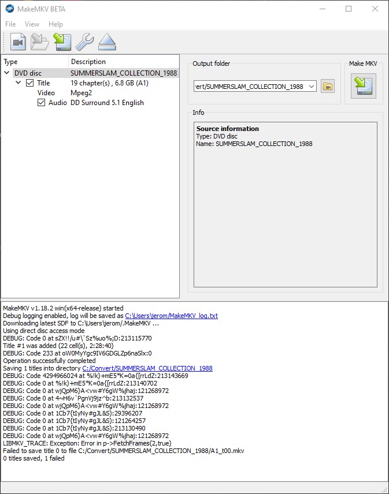389x494 pixels.
Task: Click the Open disc folder toolbar icon
Action: [39, 42]
